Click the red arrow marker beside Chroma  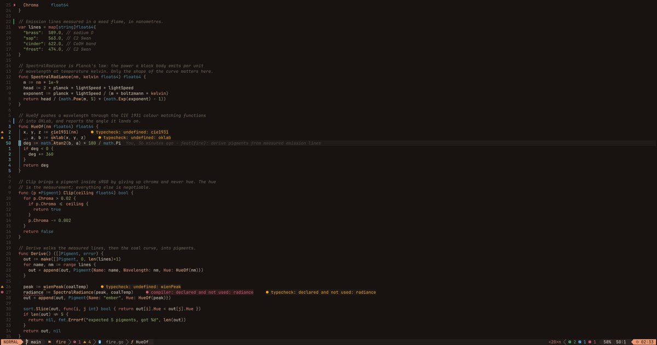(15, 5)
